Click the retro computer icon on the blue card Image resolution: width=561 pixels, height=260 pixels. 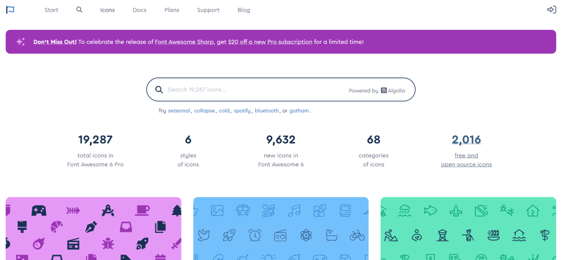point(345,211)
